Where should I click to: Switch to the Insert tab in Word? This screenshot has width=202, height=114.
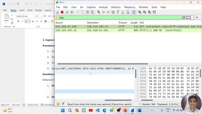pos(22,10)
